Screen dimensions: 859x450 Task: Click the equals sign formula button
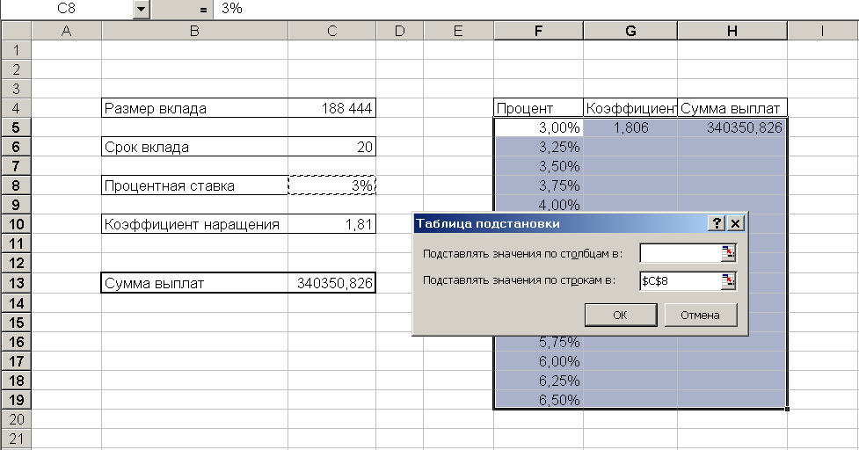pos(203,9)
